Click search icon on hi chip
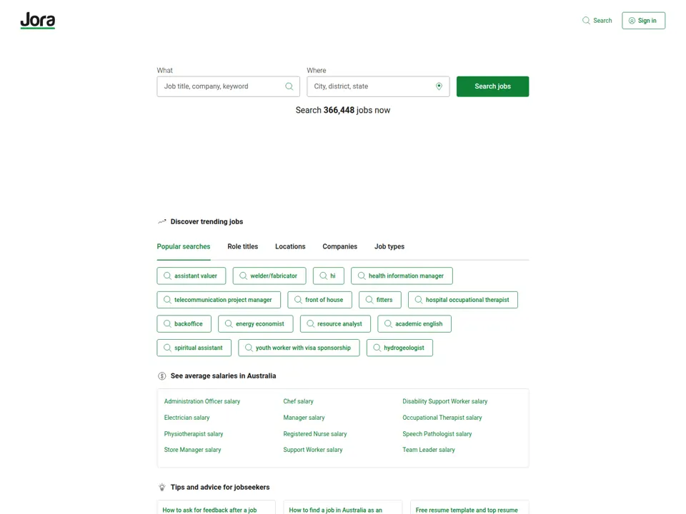Image resolution: width=686 pixels, height=514 pixels. 323,276
